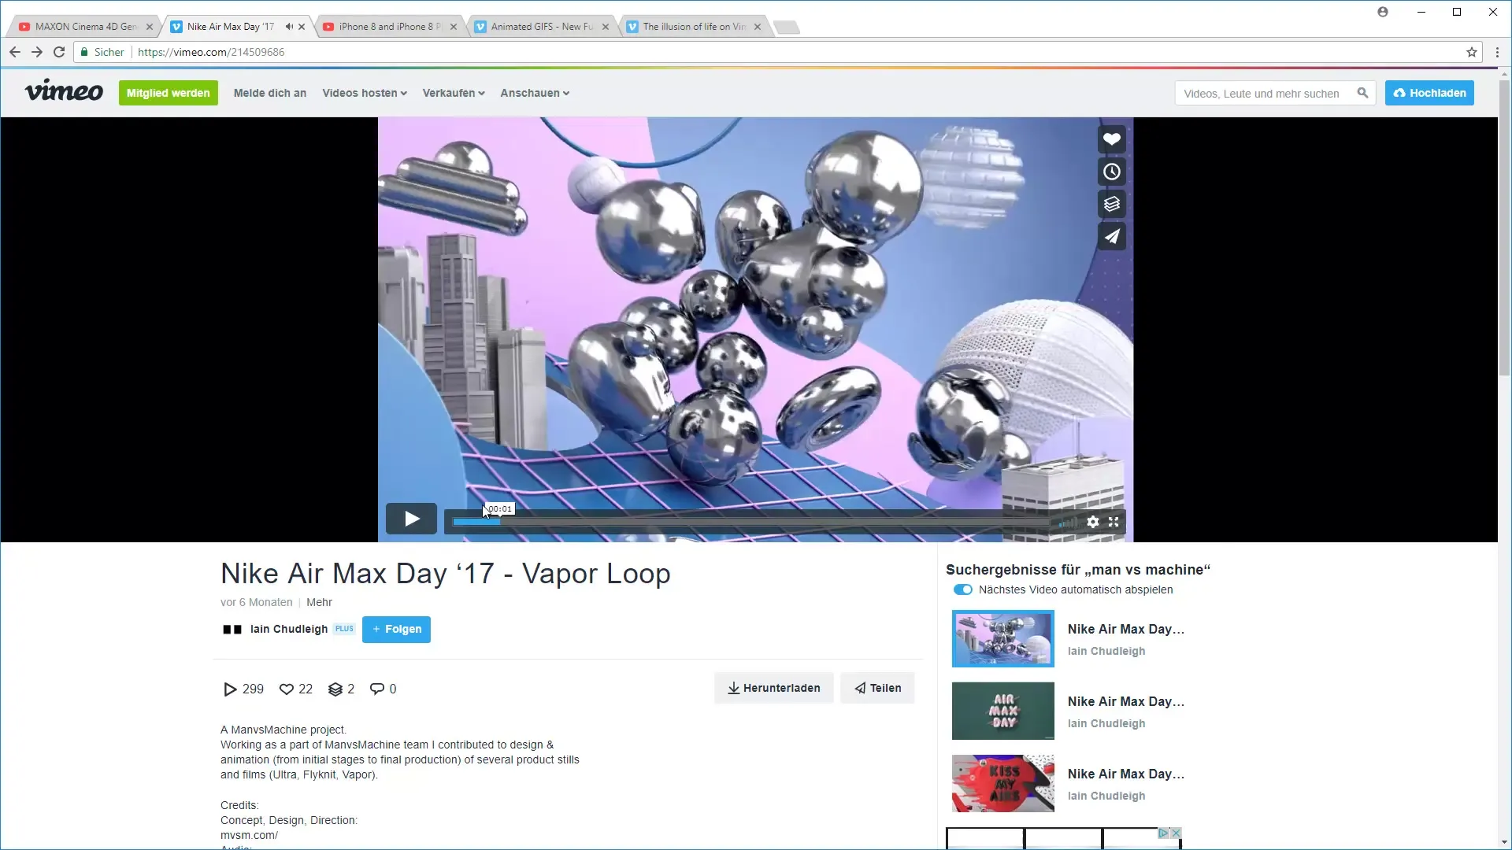The image size is (1512, 850).
Task: Click the Teilen button
Action: pyautogui.click(x=877, y=688)
